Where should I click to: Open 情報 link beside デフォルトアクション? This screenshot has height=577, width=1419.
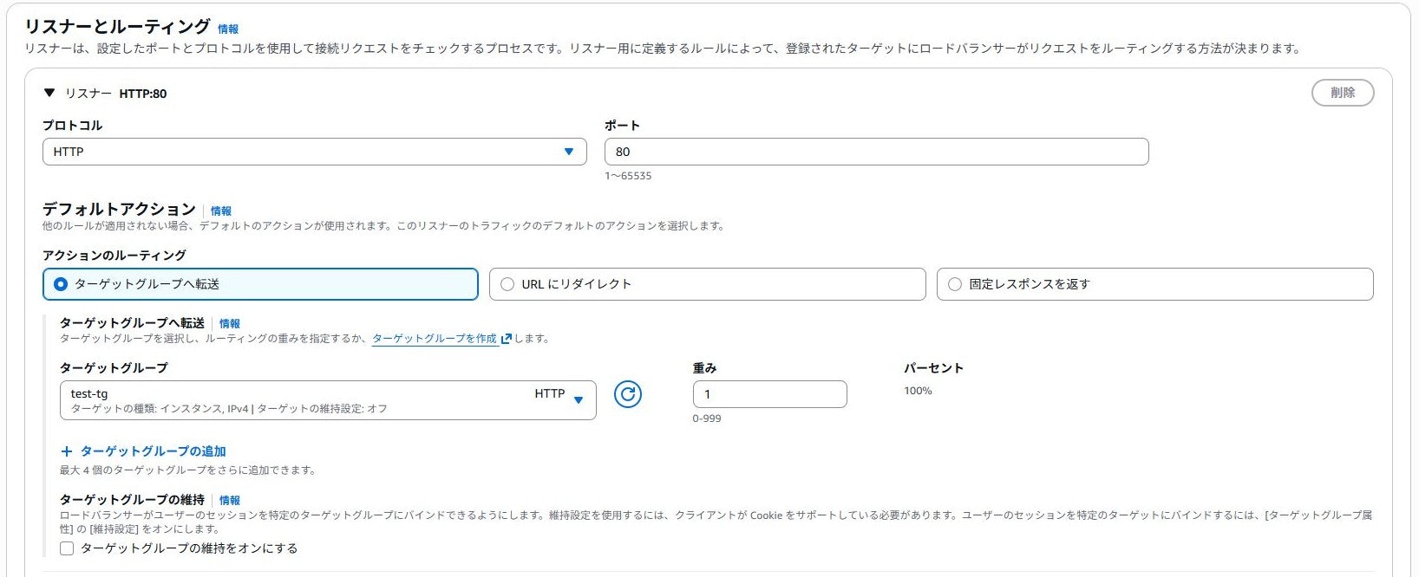point(221,211)
